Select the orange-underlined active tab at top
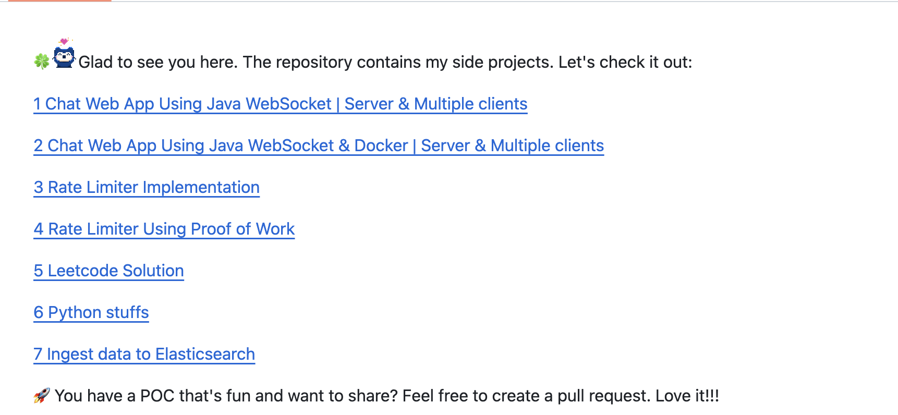 pos(60,1)
